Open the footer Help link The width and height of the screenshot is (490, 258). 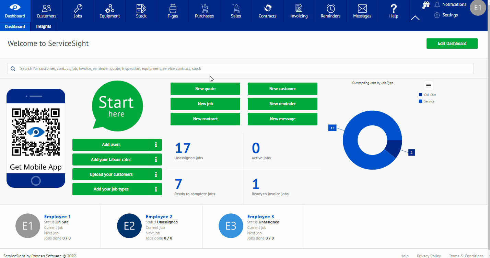click(x=405, y=256)
